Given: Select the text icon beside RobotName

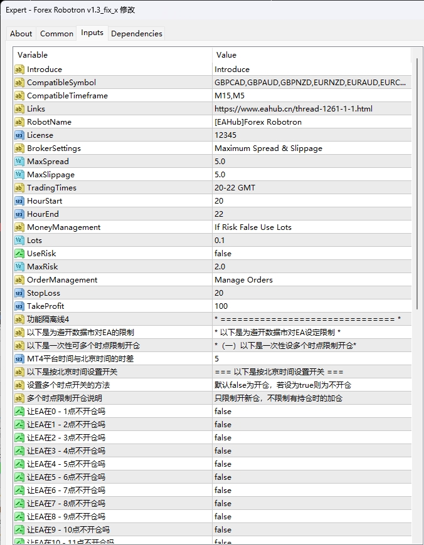Looking at the screenshot, I should click(x=18, y=122).
